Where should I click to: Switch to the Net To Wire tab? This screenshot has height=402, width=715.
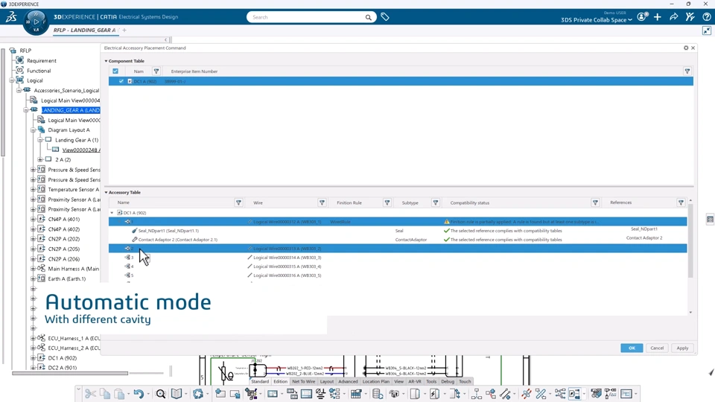point(304,381)
